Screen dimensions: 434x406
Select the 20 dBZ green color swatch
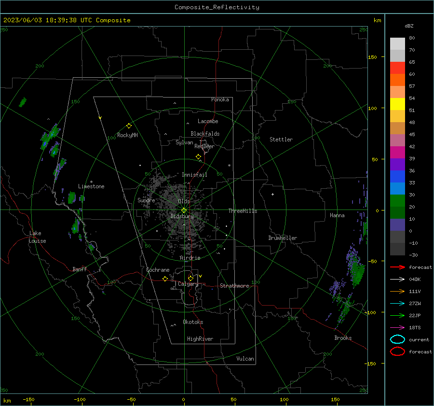(397, 200)
